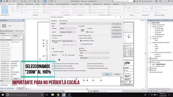This screenshot has width=173, height=97.
Task: Select Vertical orientation radio button
Action: click(87, 28)
